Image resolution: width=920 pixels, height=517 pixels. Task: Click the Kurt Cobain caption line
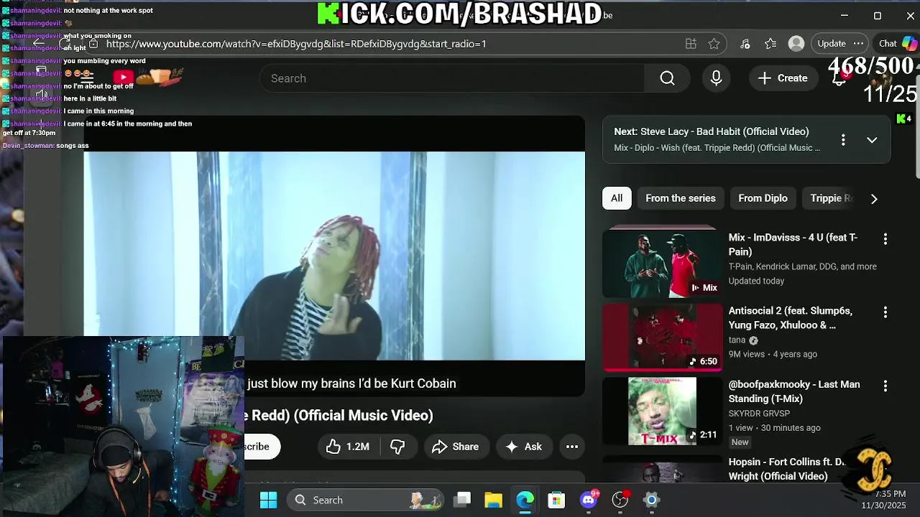[351, 383]
